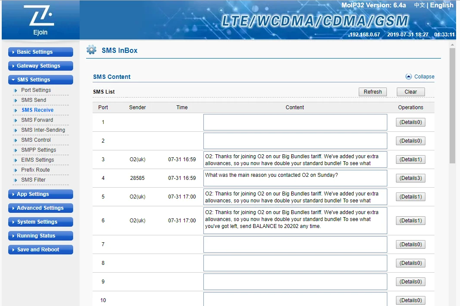Expand the App Settings menu
This screenshot has height=306, width=460.
(41, 194)
